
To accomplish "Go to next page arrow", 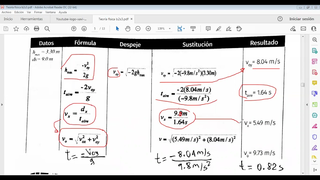I will click(84, 29).
